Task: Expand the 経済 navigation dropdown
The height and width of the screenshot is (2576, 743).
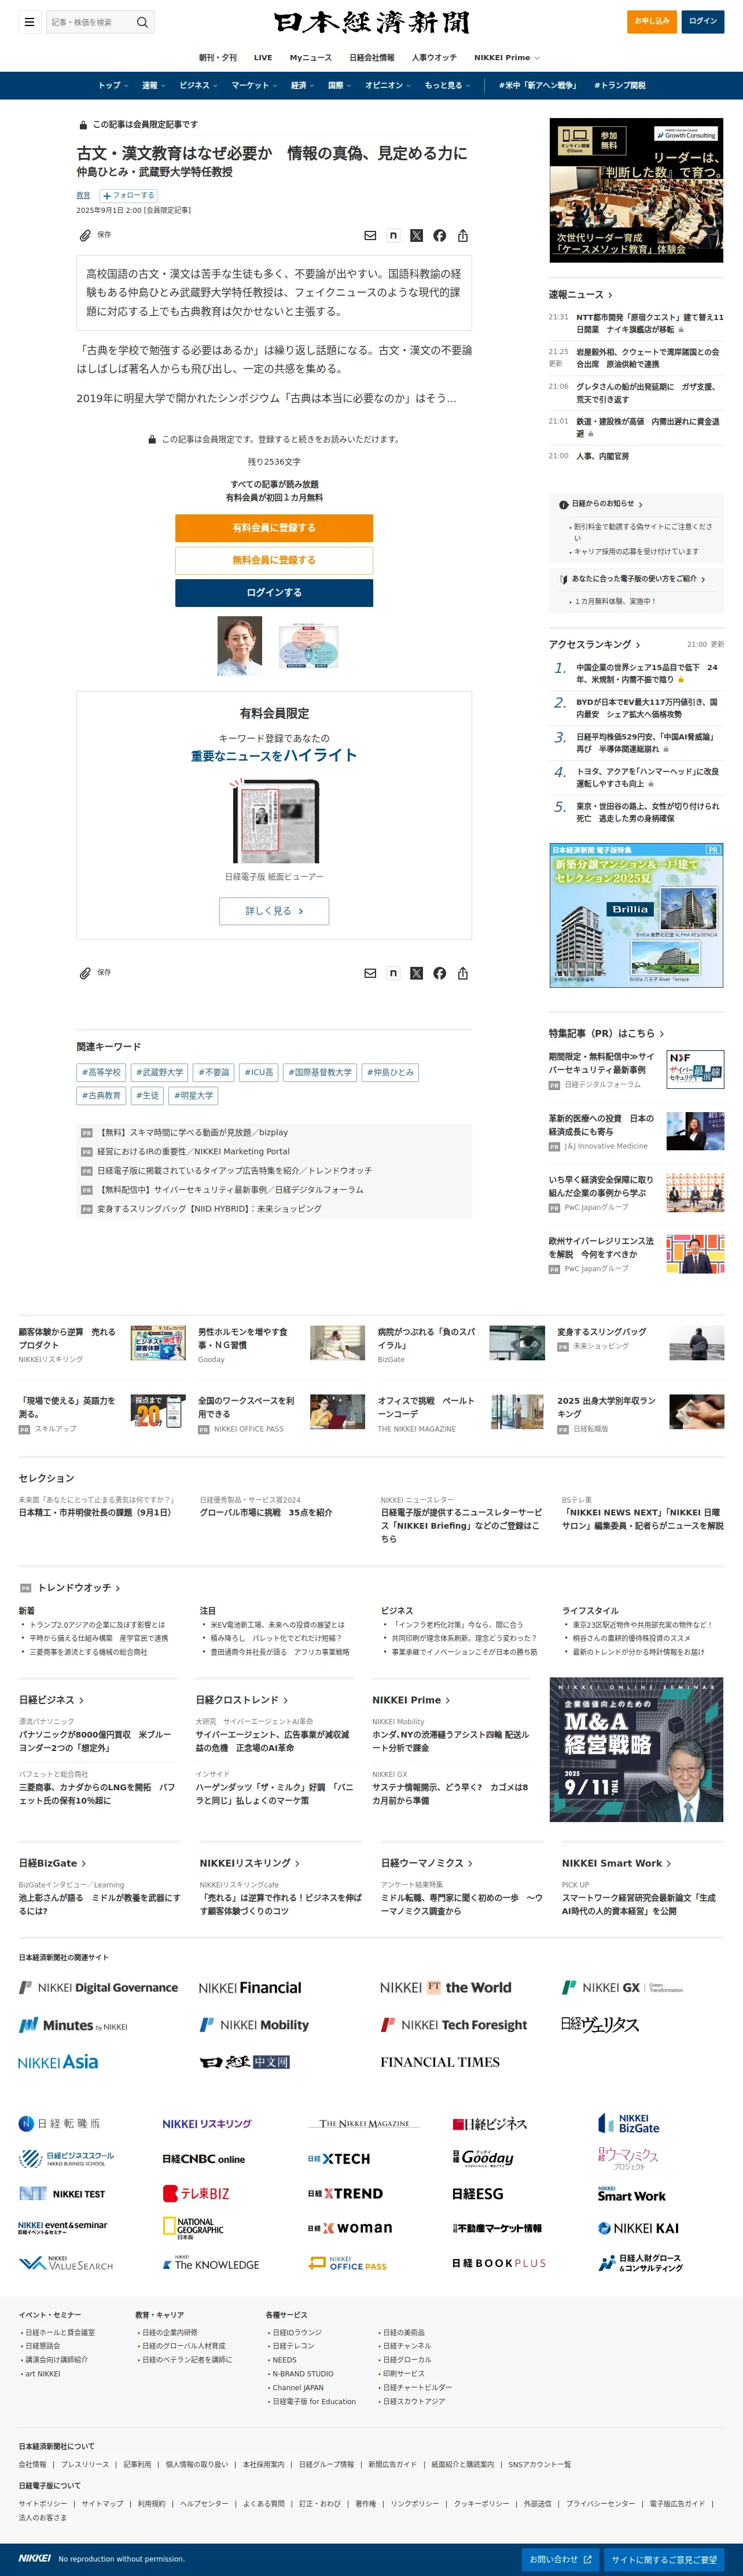Action: point(302,85)
